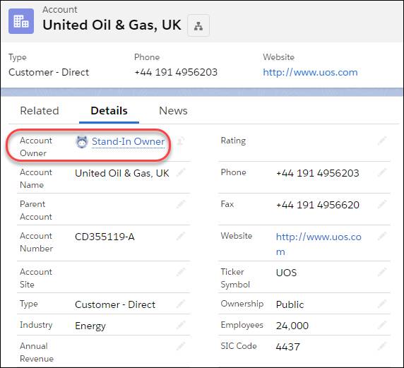The image size is (404, 368).
Task: Click Stand-In Owner avatar image
Action: click(82, 142)
